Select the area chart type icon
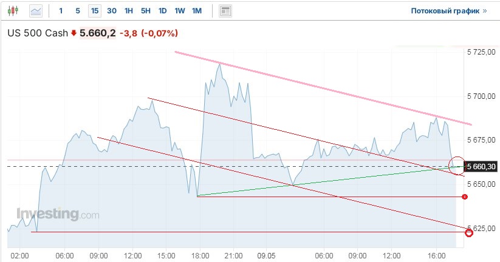 [x=36, y=11]
